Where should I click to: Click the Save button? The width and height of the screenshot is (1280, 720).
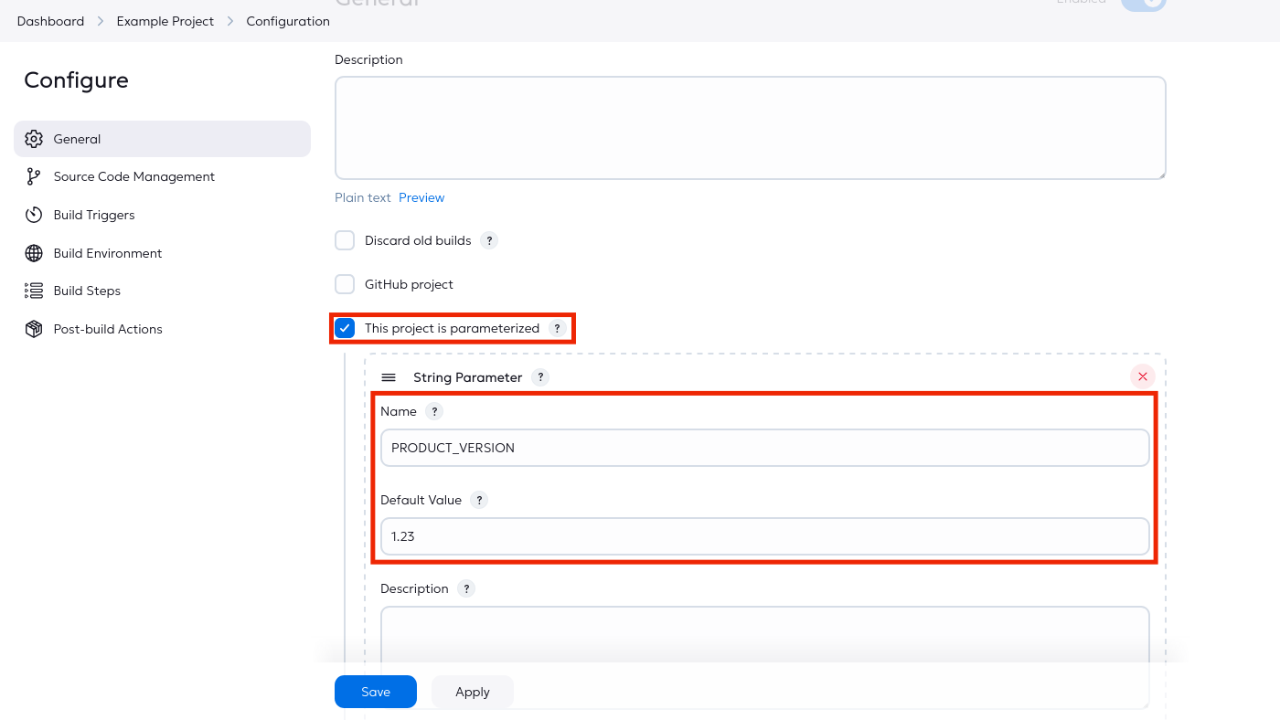point(375,692)
